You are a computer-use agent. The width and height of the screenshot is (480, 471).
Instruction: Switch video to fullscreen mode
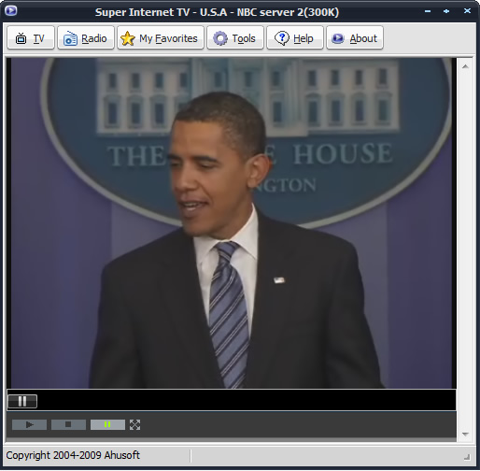click(134, 424)
